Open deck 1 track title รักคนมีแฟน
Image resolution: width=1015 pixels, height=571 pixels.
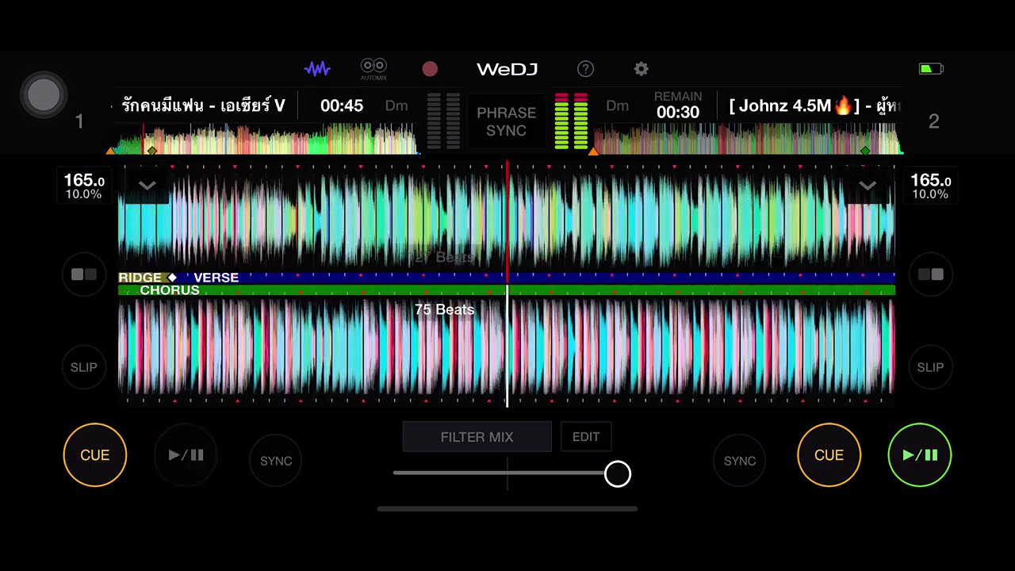[x=204, y=105]
